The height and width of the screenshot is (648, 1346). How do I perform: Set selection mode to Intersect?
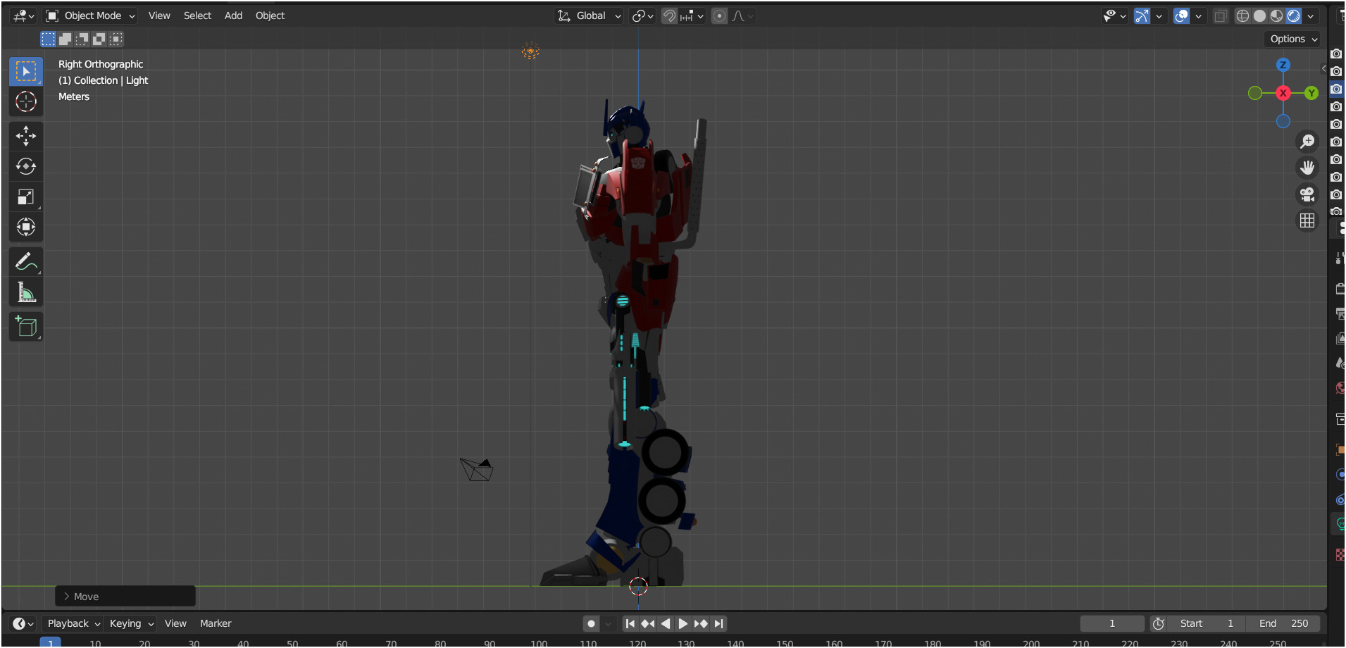(x=116, y=39)
